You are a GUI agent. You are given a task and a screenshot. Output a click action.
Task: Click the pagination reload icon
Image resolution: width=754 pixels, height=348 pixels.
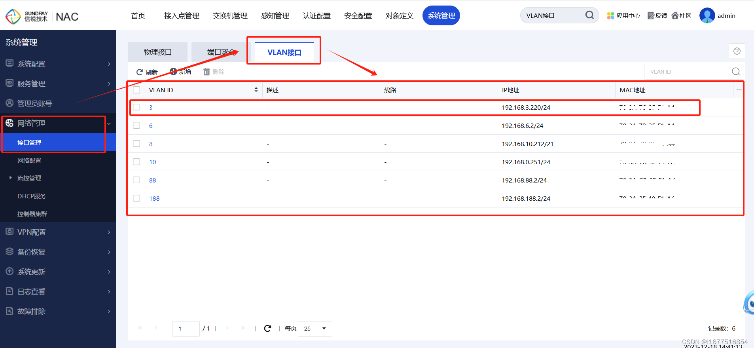coord(268,328)
